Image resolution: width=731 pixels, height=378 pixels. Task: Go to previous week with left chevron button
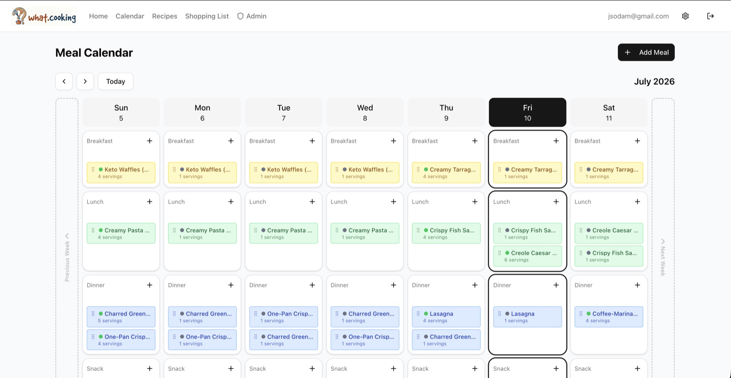[64, 81]
